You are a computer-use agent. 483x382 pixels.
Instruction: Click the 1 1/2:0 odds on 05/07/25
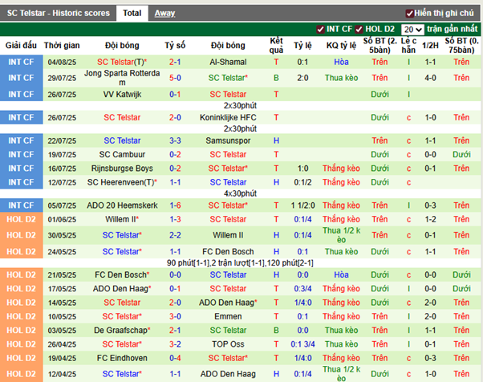click(302, 205)
